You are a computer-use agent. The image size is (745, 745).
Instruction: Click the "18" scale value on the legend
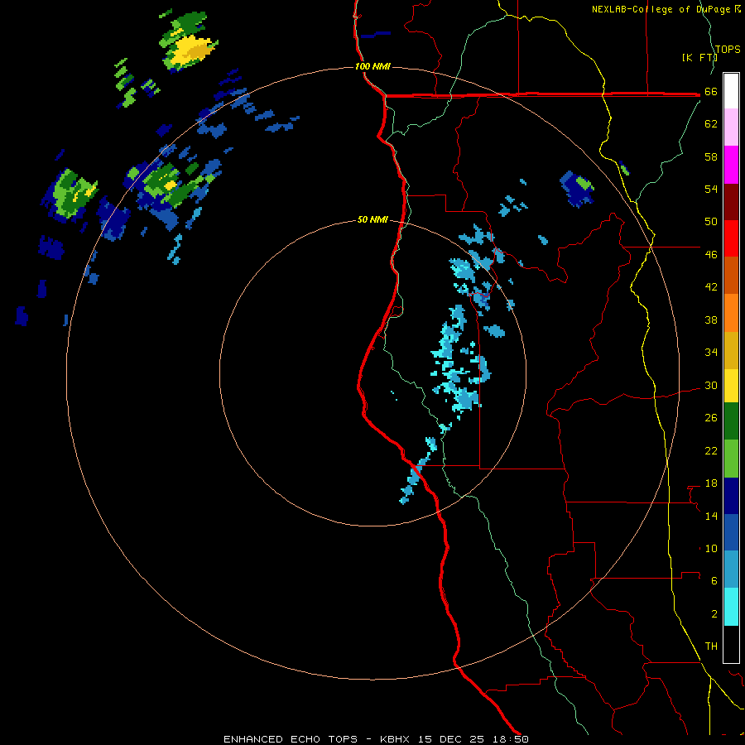(x=711, y=483)
